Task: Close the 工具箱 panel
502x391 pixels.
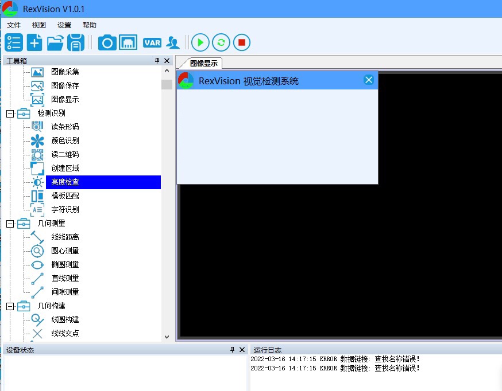Action: coord(167,61)
